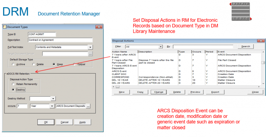Click the Document Types window title icon
266x137 pixels.
pyautogui.click(x=5, y=27)
